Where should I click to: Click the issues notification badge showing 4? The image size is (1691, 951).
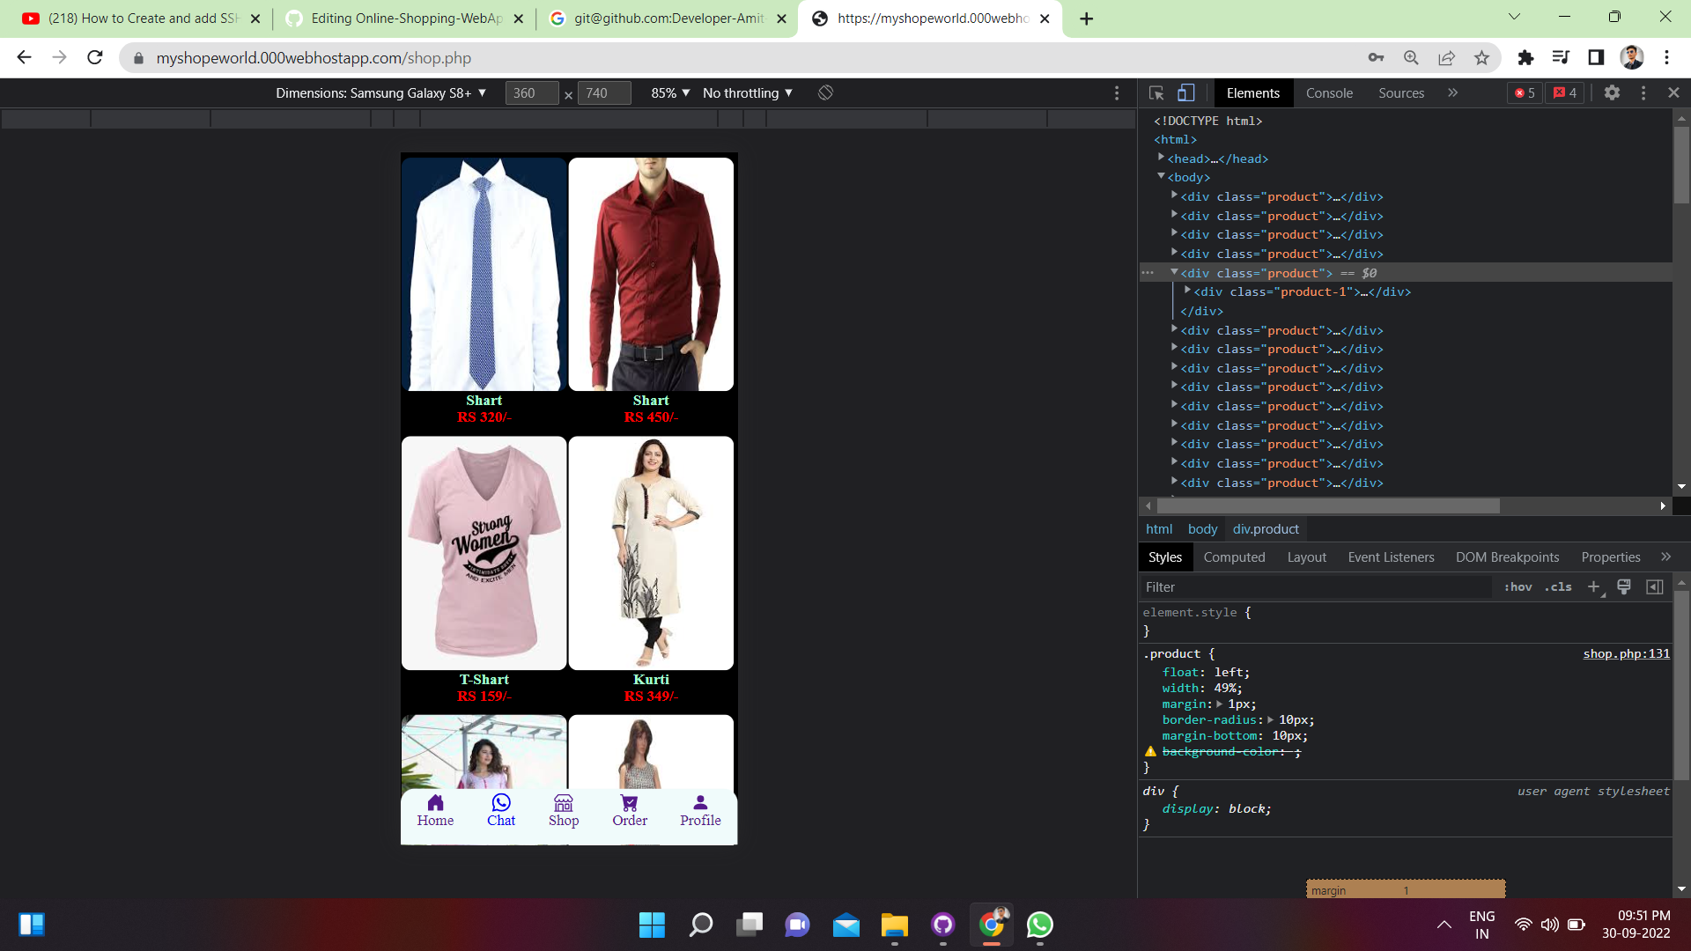pos(1565,92)
